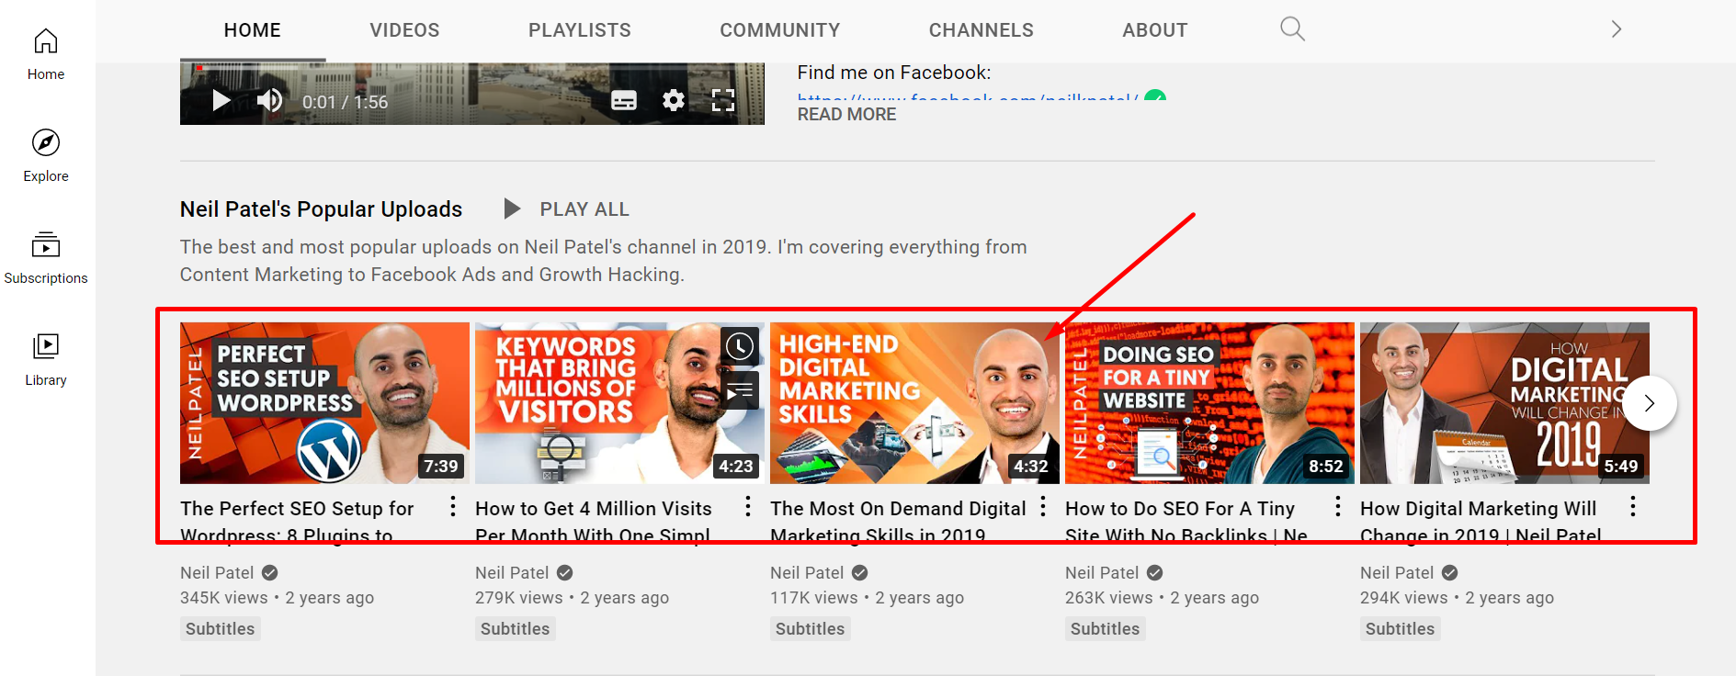The height and width of the screenshot is (676, 1736).
Task: Open Keywords That Bring Millions thumbnail
Action: point(619,403)
